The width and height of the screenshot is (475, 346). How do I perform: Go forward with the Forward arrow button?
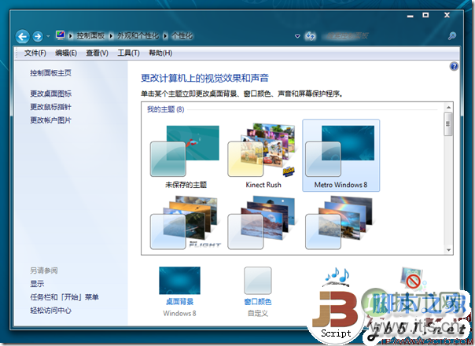click(38, 37)
